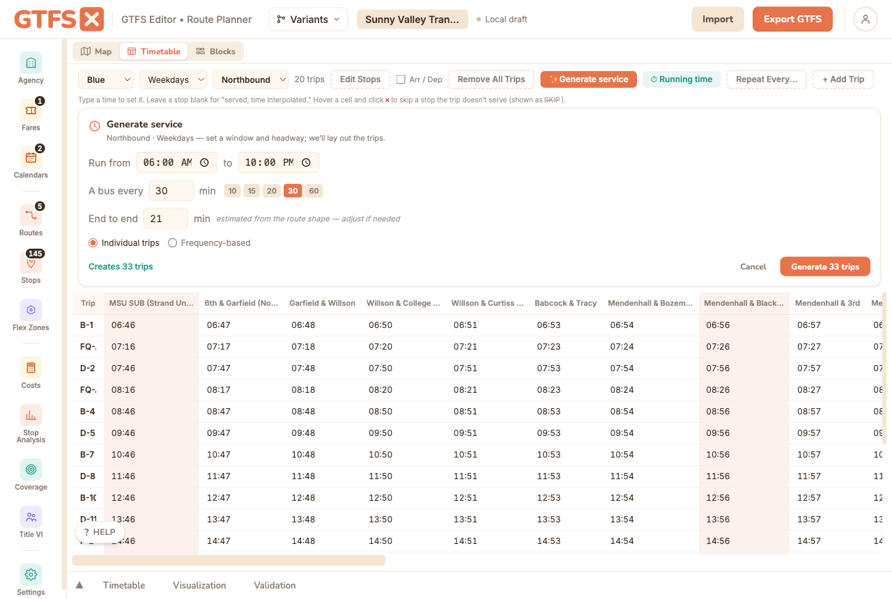Click the end time 10:00 PM field

(x=279, y=162)
